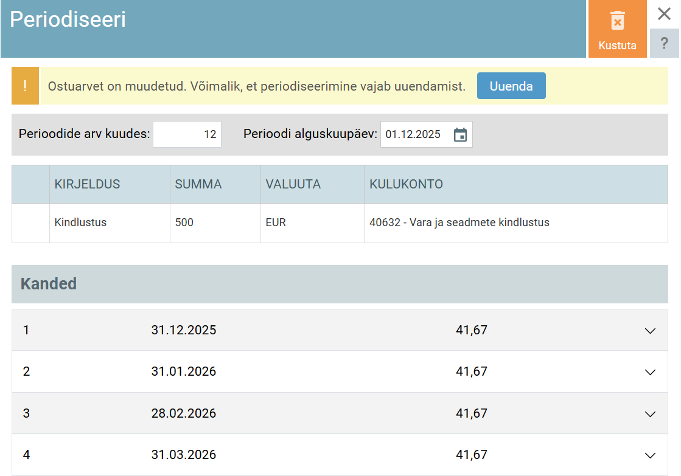Click the VALUUTA column header
The height and width of the screenshot is (476, 681).
(x=293, y=184)
